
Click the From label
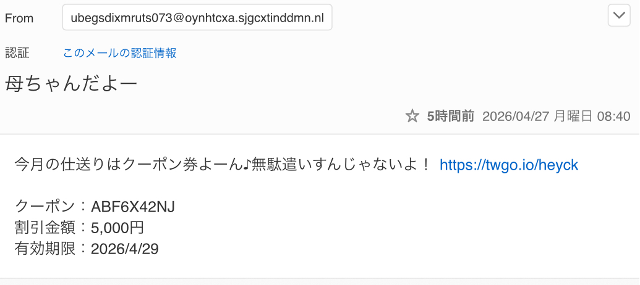19,18
